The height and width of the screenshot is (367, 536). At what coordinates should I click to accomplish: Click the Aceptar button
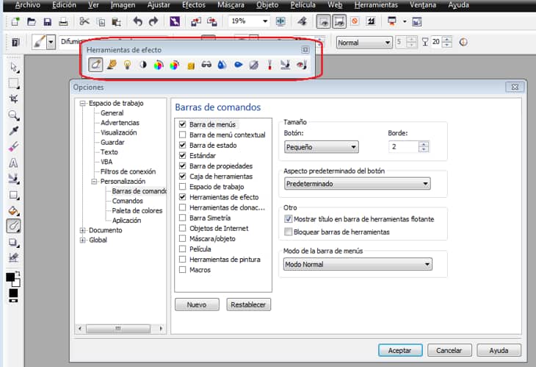coord(399,350)
